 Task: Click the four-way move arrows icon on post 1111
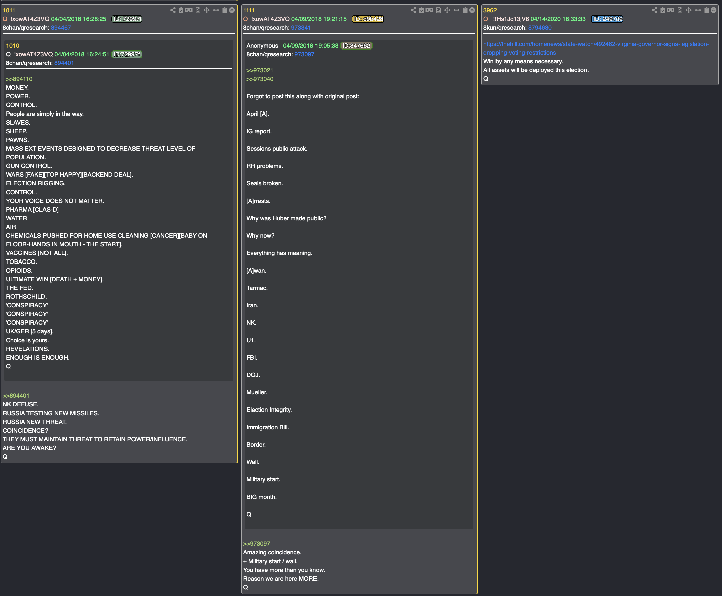pyautogui.click(x=447, y=10)
